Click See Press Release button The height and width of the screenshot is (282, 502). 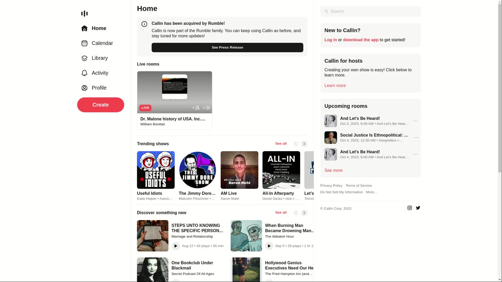227,47
